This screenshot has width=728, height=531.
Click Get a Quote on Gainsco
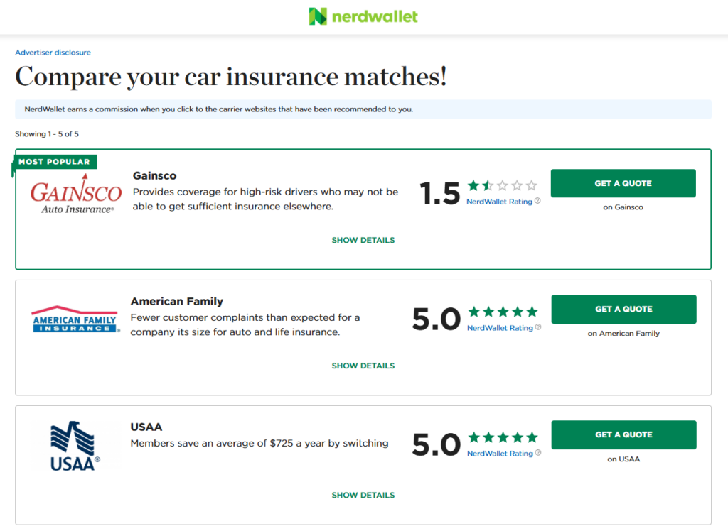coord(623,183)
